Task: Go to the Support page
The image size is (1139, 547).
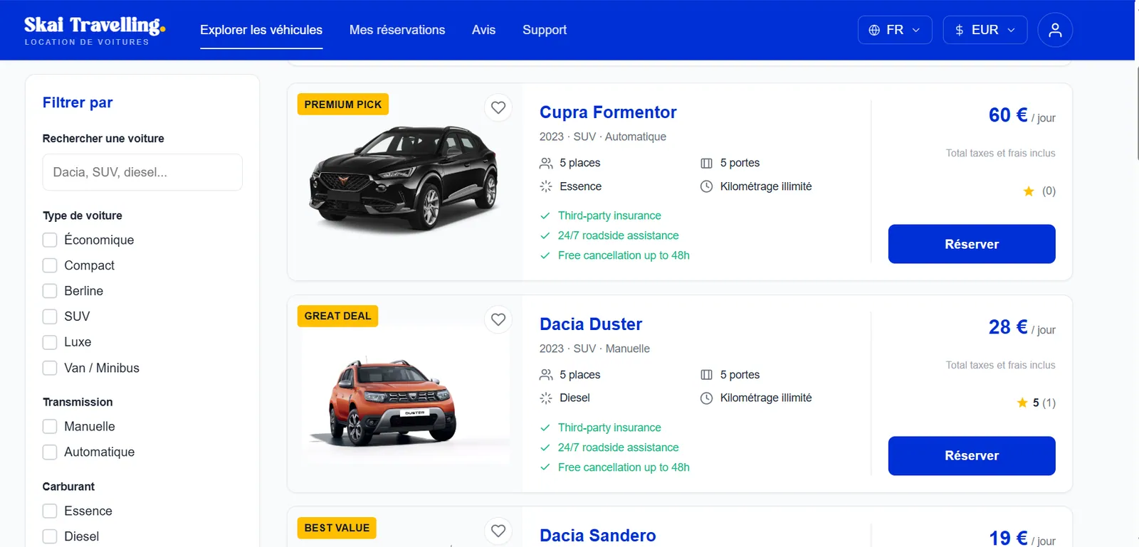Action: 545,30
